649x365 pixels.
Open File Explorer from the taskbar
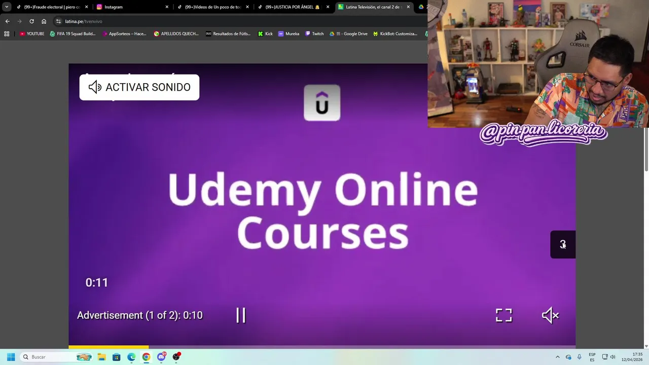pyautogui.click(x=101, y=357)
